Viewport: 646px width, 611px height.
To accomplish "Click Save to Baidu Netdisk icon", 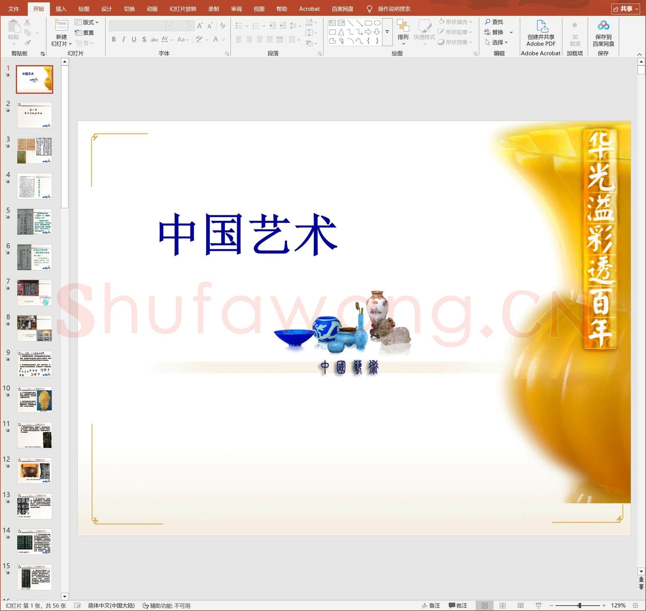I will click(x=603, y=25).
